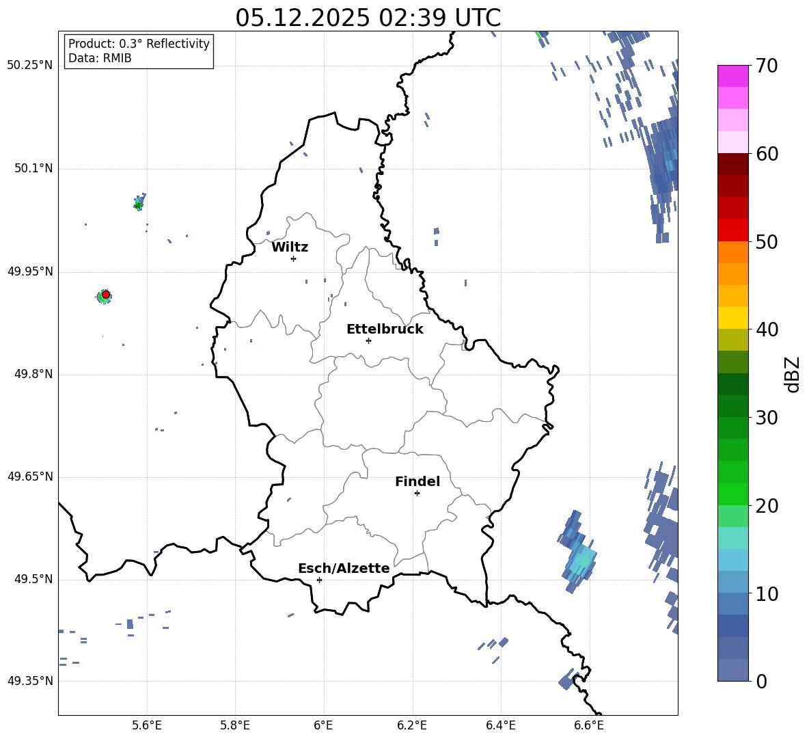Click the Findel cross marker
Viewport: 809px width, 739px height.
(417, 493)
